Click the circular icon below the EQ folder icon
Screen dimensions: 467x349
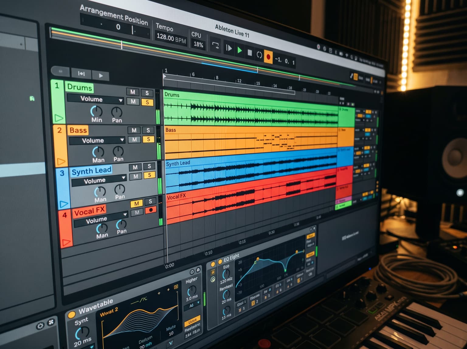pyautogui.click(x=213, y=279)
